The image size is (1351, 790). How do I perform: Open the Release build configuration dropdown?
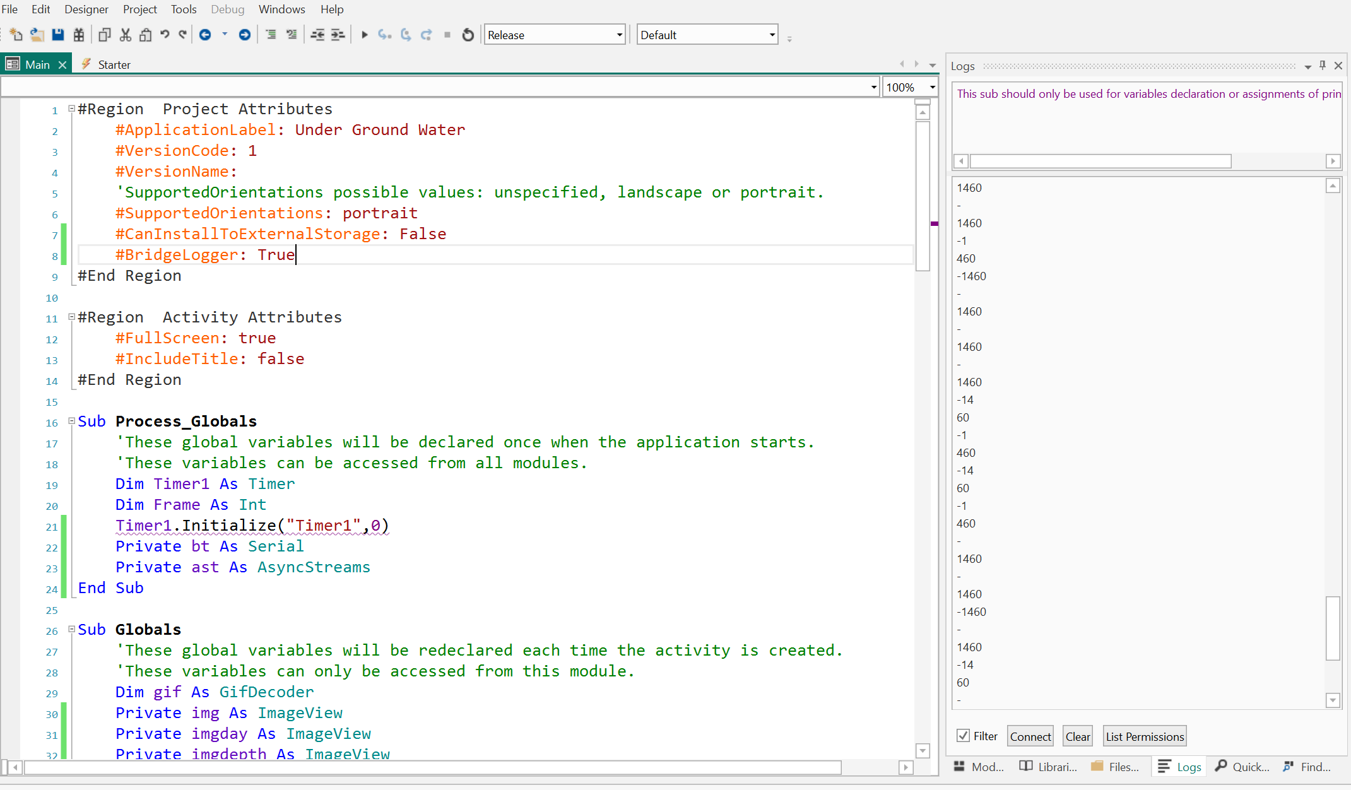pyautogui.click(x=619, y=35)
